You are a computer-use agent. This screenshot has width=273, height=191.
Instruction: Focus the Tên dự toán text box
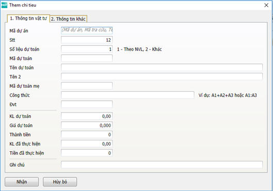pos(162,68)
